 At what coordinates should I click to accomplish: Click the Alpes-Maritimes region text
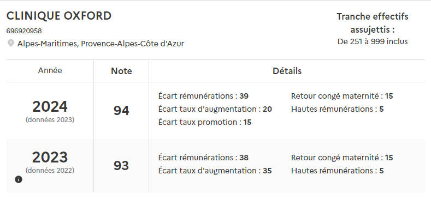(x=101, y=44)
